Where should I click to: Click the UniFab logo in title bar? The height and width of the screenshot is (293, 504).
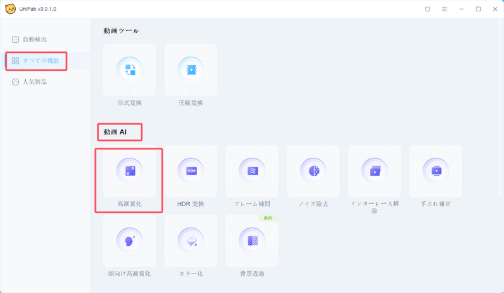[x=10, y=9]
